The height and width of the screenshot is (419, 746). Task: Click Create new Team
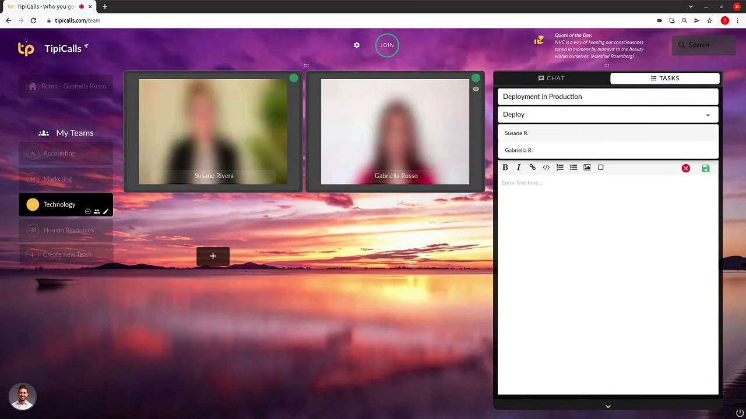pyautogui.click(x=66, y=254)
